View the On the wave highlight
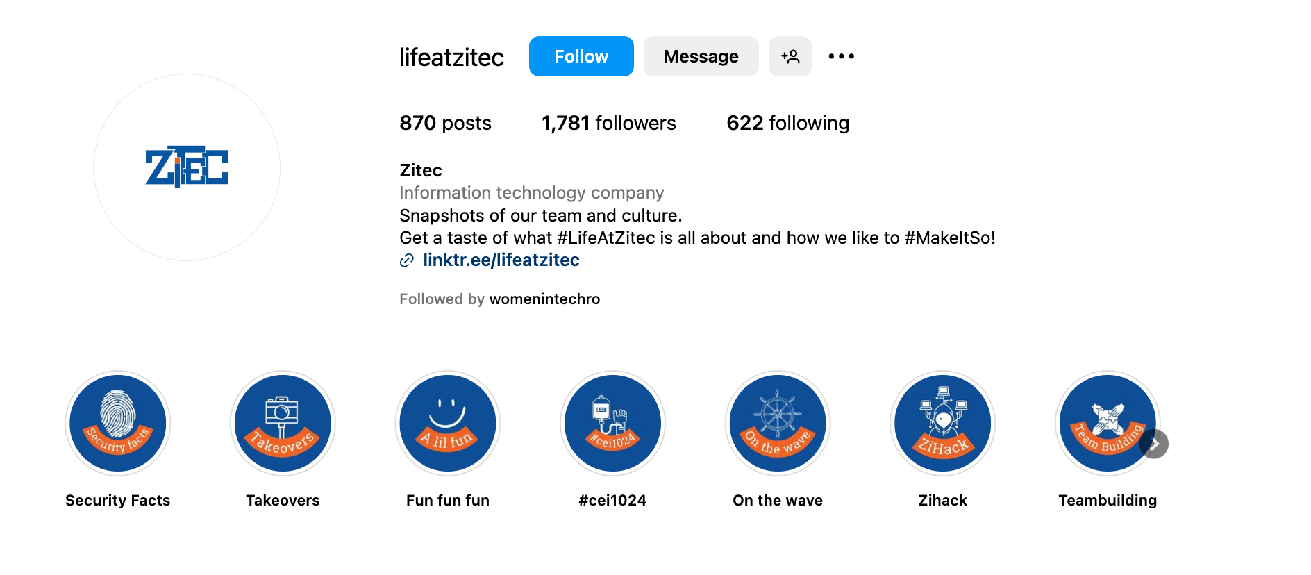1311x575 pixels. [777, 423]
